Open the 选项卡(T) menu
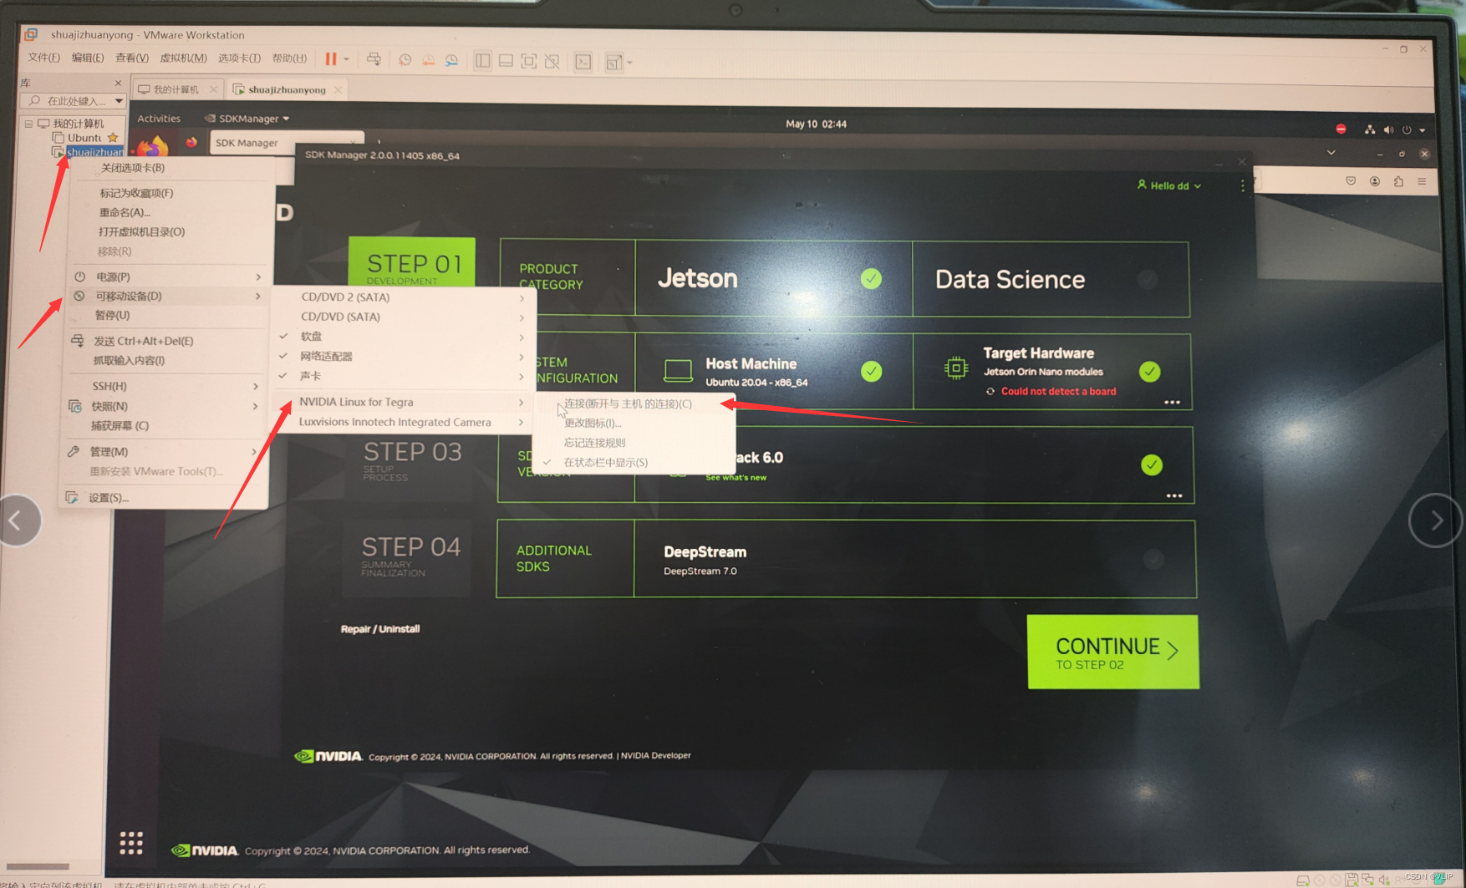Viewport: 1466px width, 888px height. coord(239,58)
